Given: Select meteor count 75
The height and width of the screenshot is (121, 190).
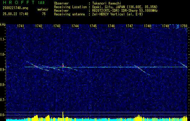Looking at the screenshot, I should [x=44, y=14].
